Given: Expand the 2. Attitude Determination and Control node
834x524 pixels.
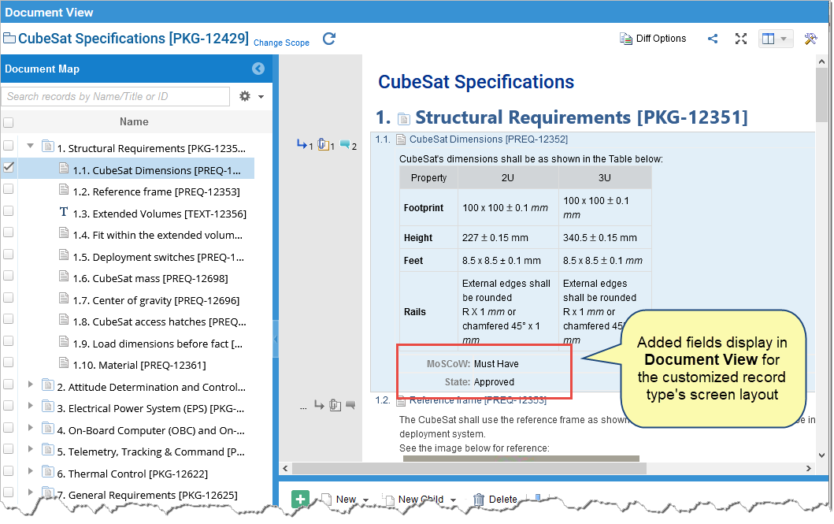Looking at the screenshot, I should tap(30, 384).
